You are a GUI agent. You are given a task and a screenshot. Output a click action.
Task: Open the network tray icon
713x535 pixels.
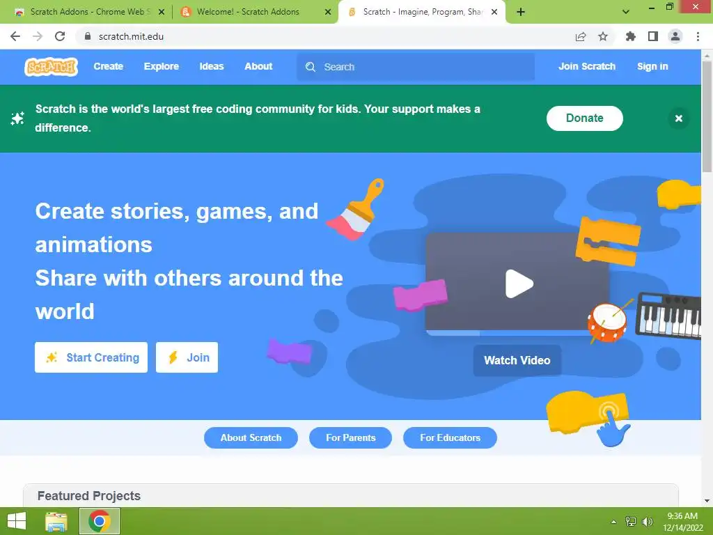(x=631, y=522)
